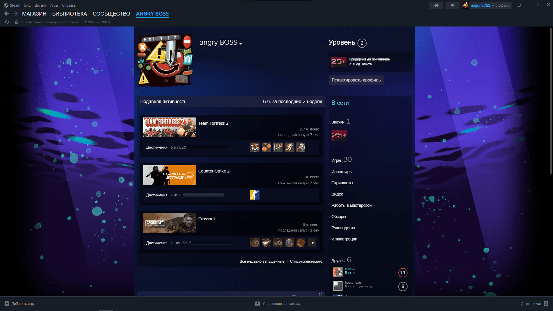Click the small avatar in top bar

tap(465, 5)
